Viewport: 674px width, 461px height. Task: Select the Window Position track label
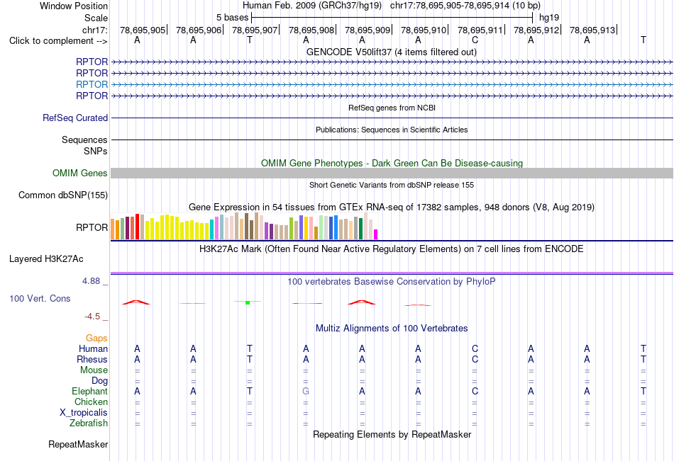point(74,6)
